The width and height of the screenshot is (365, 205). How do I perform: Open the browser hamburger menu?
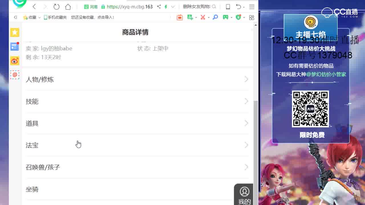point(252,7)
